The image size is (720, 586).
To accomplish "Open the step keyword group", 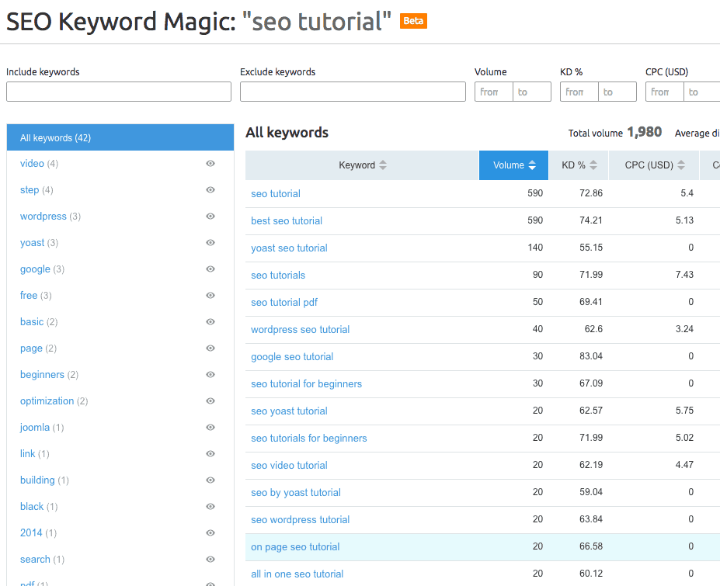I will click(x=30, y=190).
